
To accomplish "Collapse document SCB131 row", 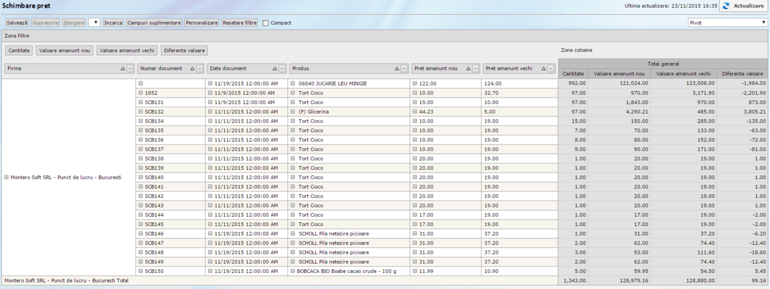I will pyautogui.click(x=141, y=102).
